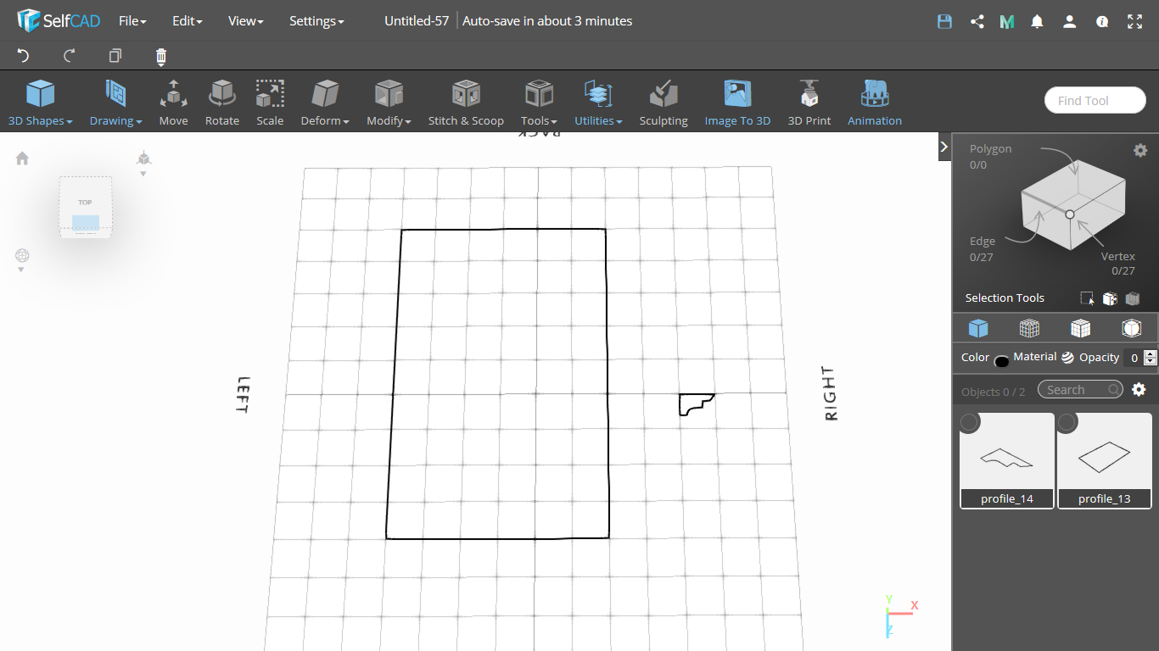1159x651 pixels.
Task: Select Polygon selection mode label
Action: click(990, 148)
